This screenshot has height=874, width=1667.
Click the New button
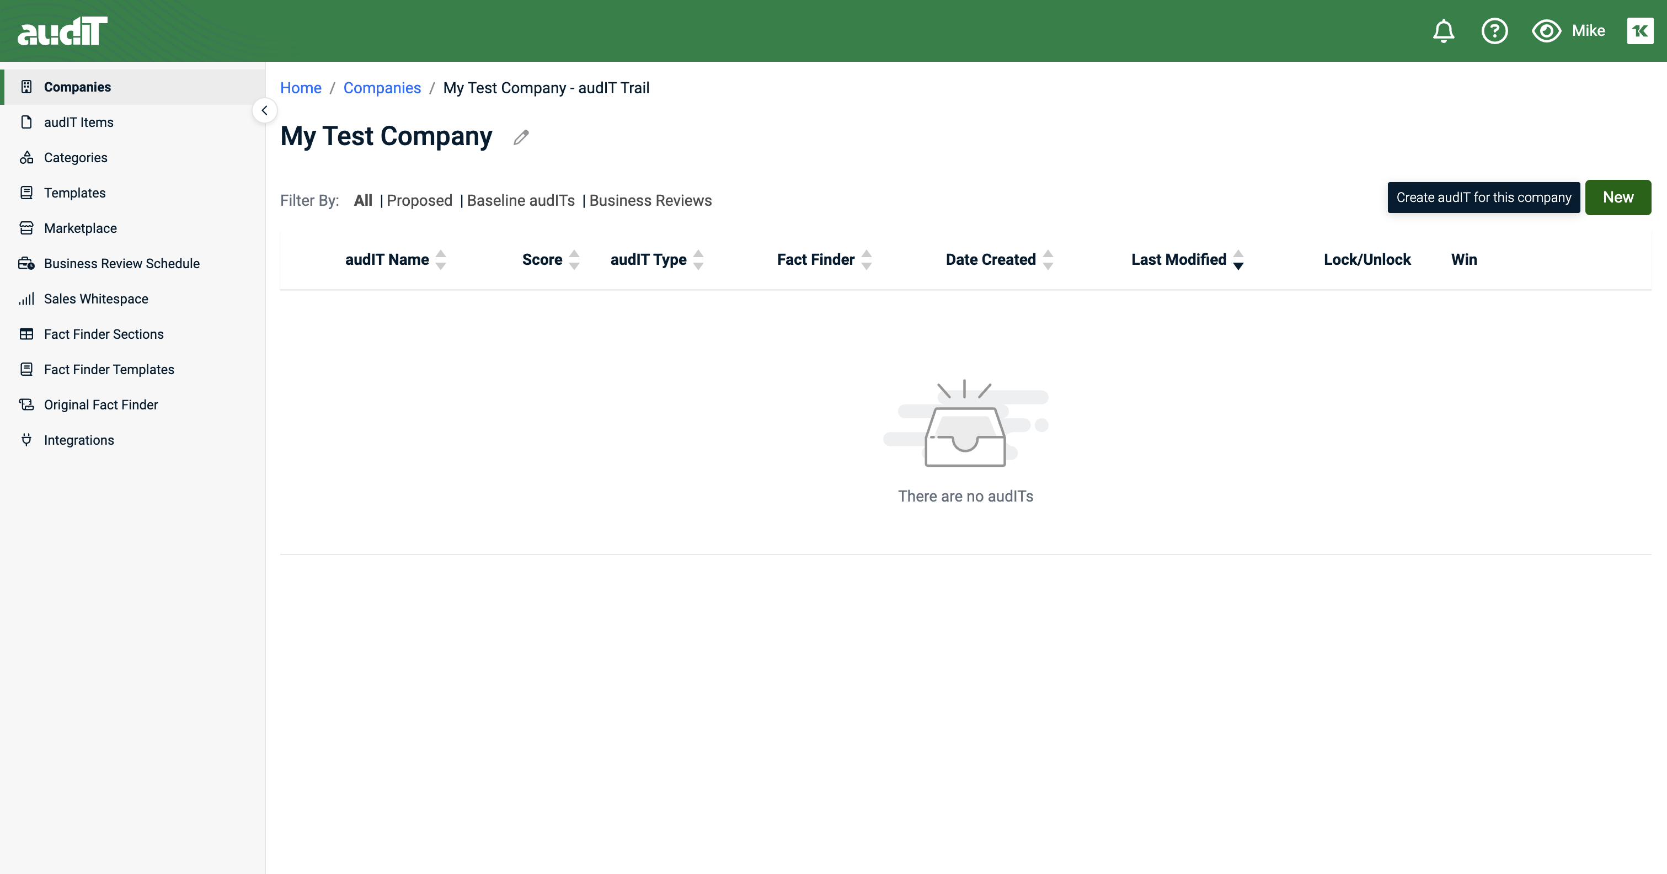tap(1618, 198)
